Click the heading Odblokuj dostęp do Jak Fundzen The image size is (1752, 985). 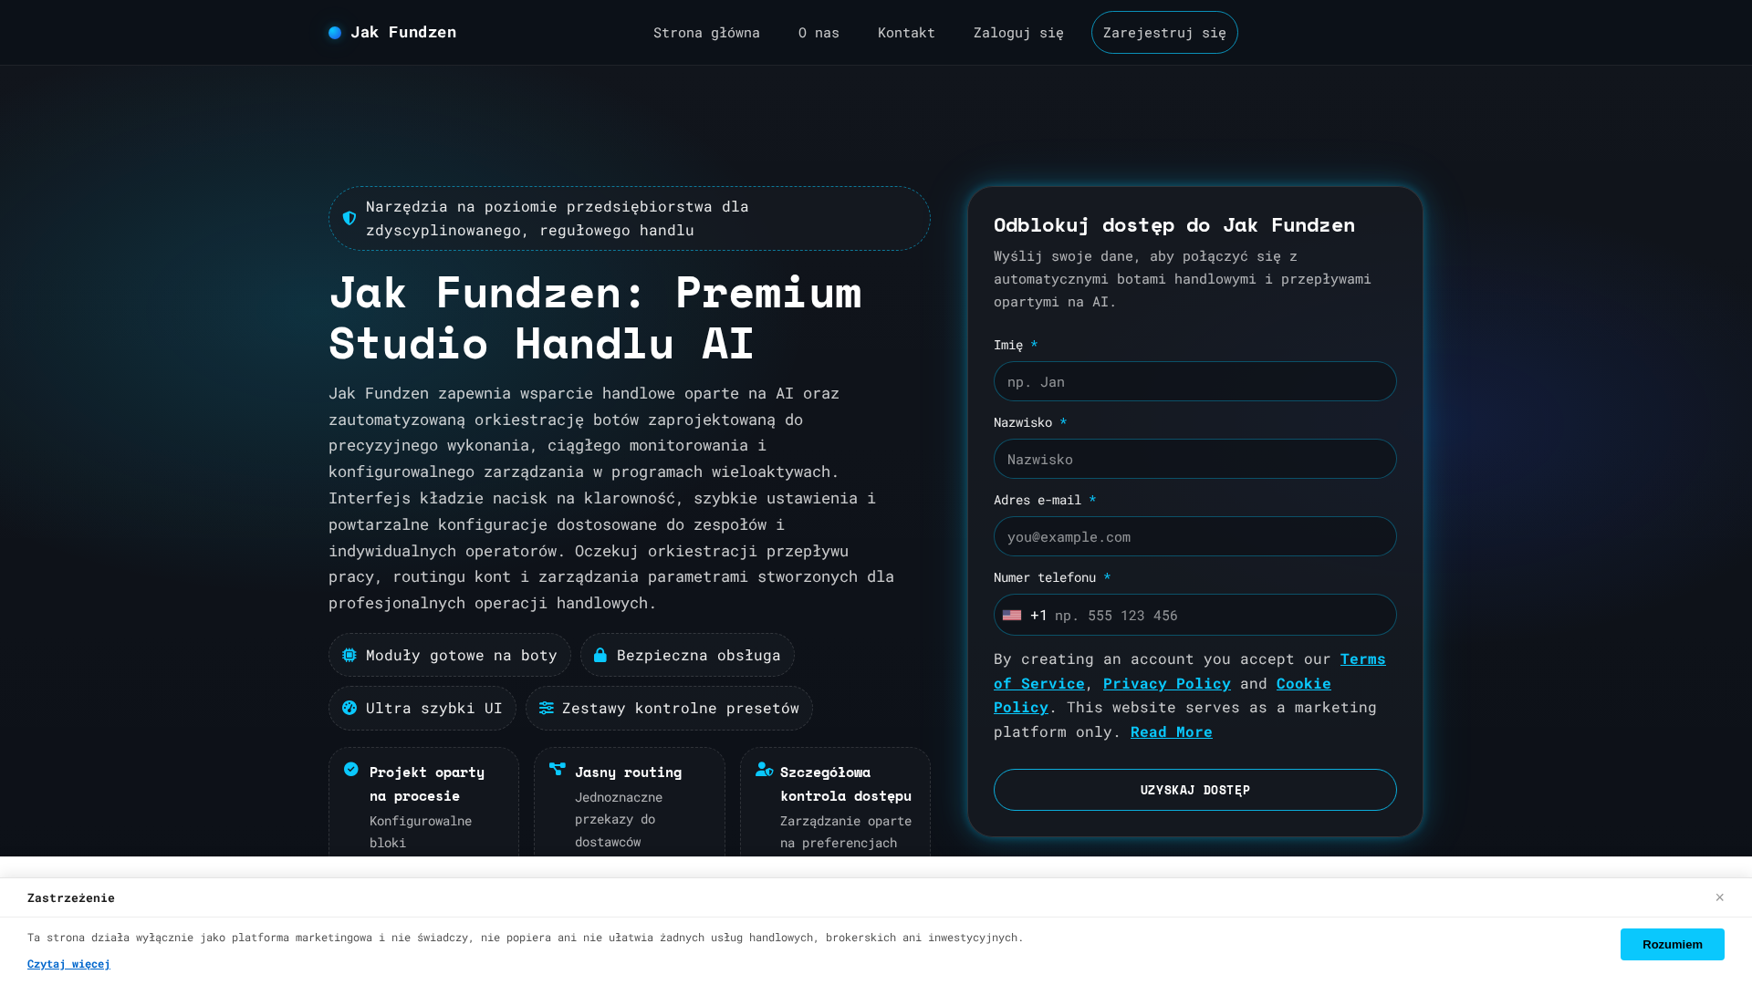(1173, 224)
